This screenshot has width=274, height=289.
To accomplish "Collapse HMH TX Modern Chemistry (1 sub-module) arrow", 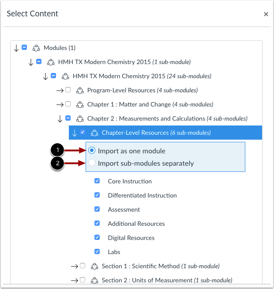I will pos(31,62).
